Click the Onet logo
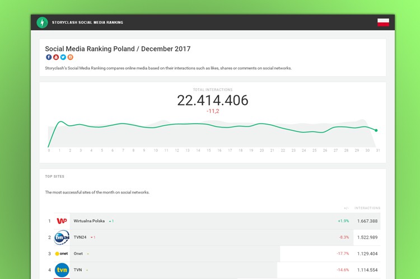 pos(62,254)
